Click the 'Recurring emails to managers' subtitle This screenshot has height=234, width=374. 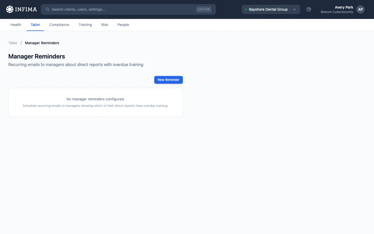tap(76, 64)
